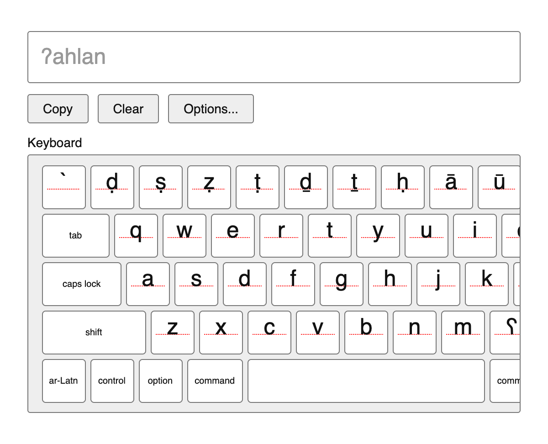Image resolution: width=548 pixels, height=444 pixels.
Task: Select the ṯ underlined key
Action: 354,187
